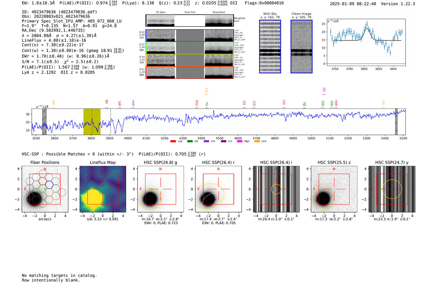The width and height of the screenshot is (437, 297).
Task: Click the S/N = 7.1(±0.5) value
Action: click(x=40, y=62)
